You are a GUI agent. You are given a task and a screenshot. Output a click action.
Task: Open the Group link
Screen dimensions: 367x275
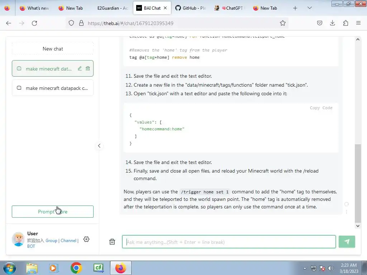(x=51, y=240)
